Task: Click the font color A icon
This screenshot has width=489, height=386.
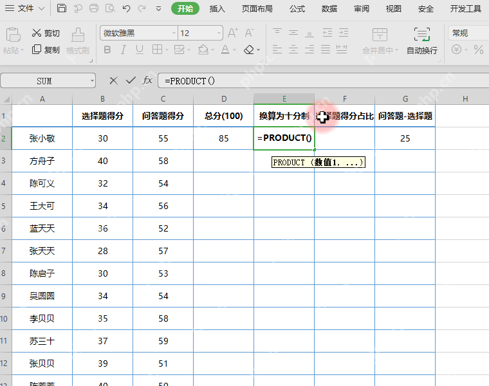Action: click(225, 50)
